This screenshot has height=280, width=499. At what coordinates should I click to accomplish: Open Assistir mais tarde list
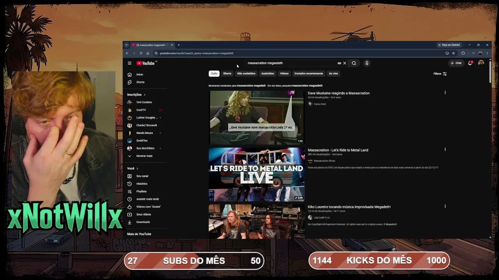click(147, 199)
